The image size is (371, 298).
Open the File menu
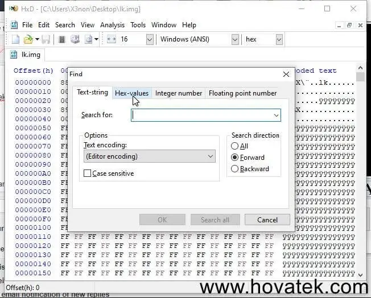click(x=27, y=25)
